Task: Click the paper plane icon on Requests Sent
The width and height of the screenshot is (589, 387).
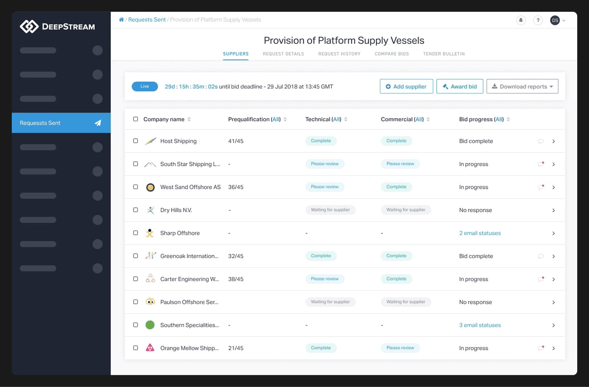Action: coord(98,123)
